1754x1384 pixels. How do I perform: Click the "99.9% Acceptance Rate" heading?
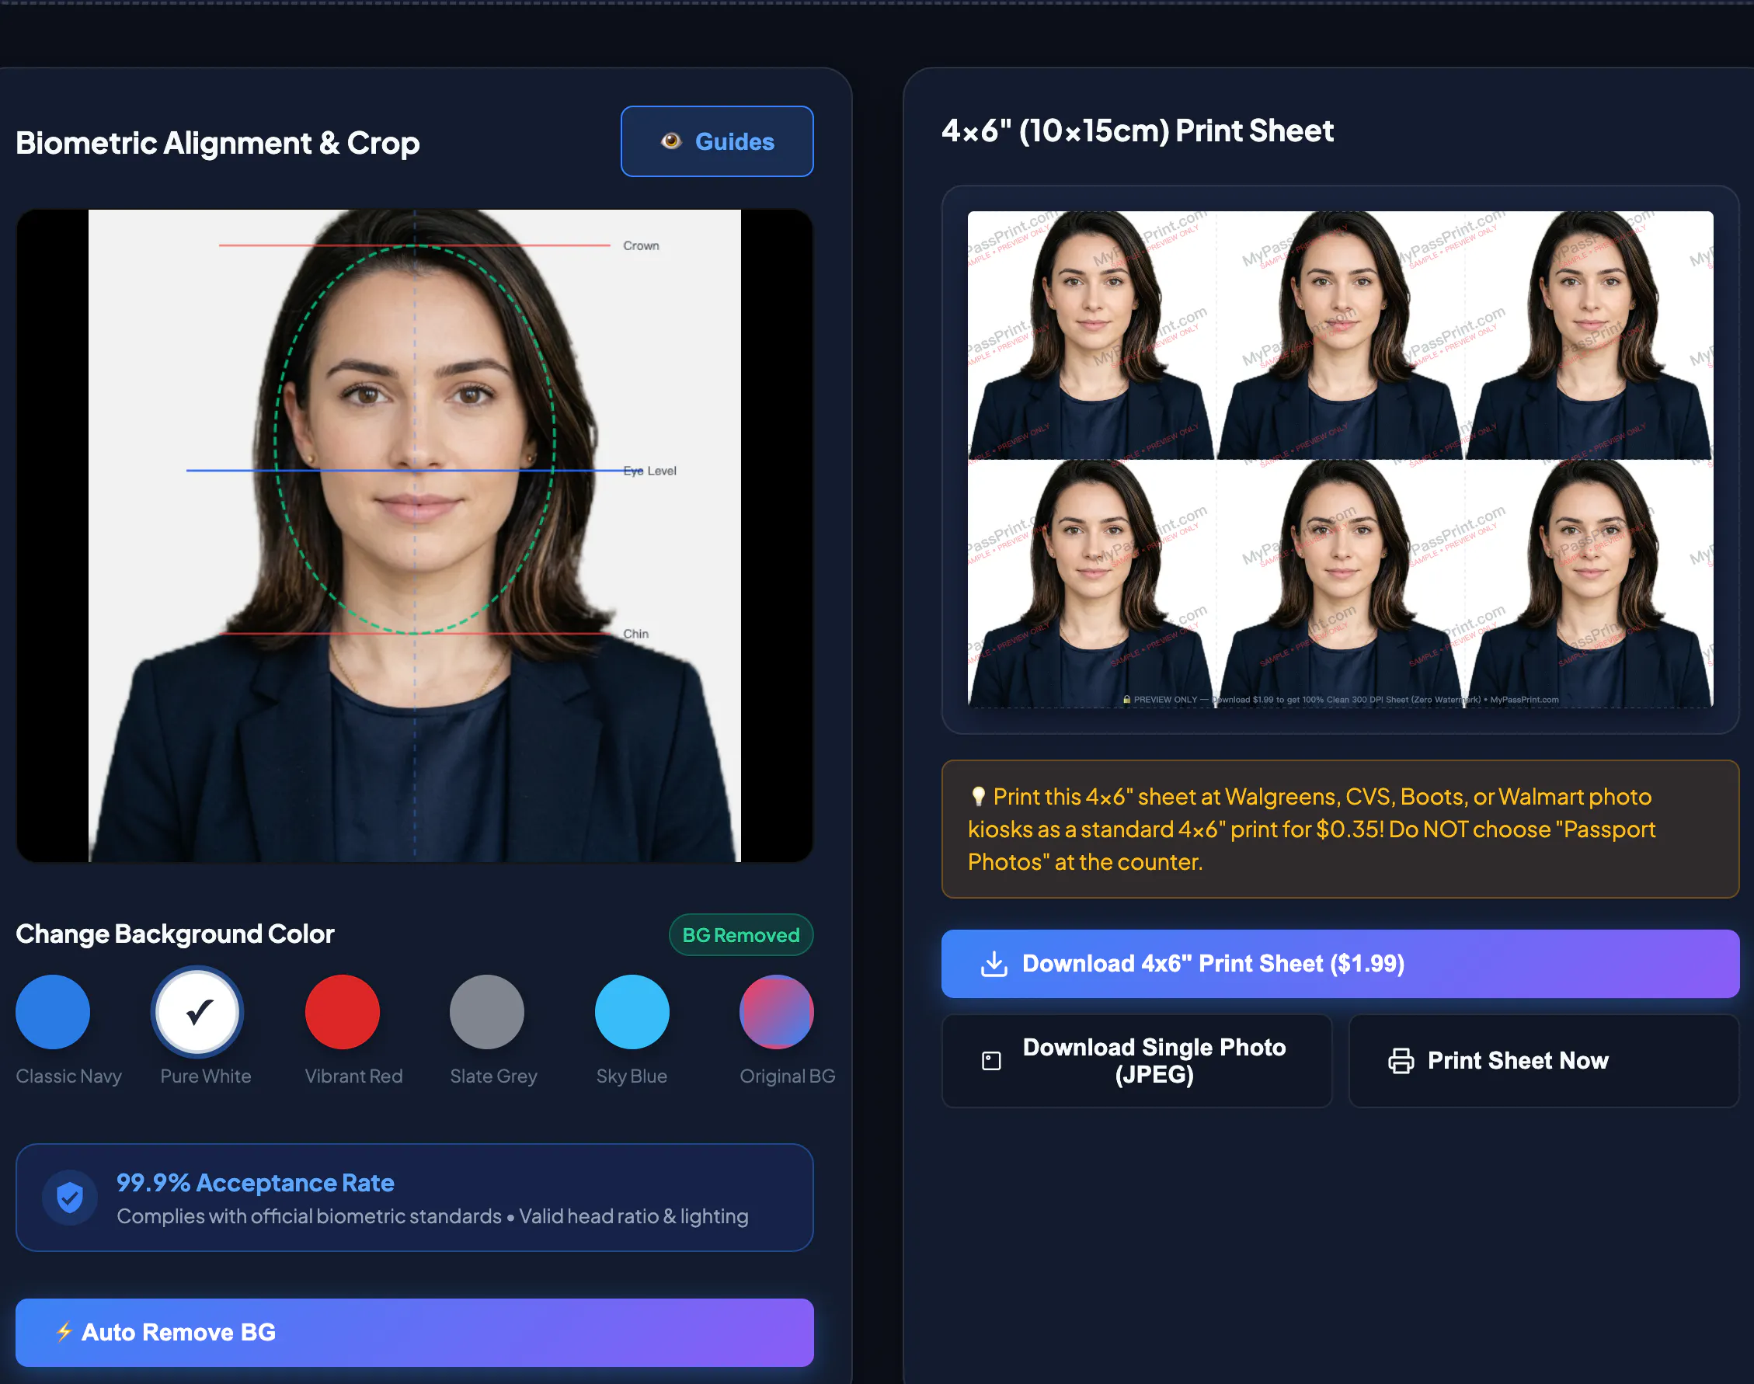click(x=256, y=1181)
